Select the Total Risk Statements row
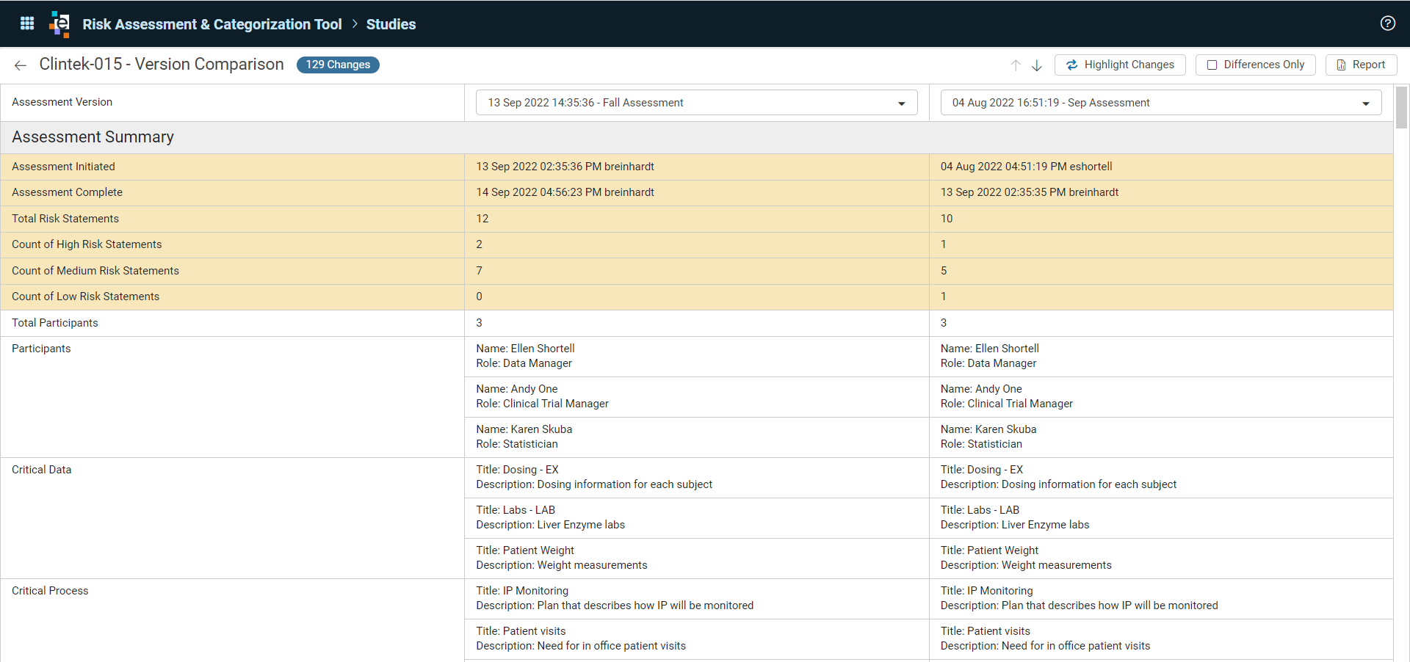The height and width of the screenshot is (662, 1410). [x=697, y=219]
